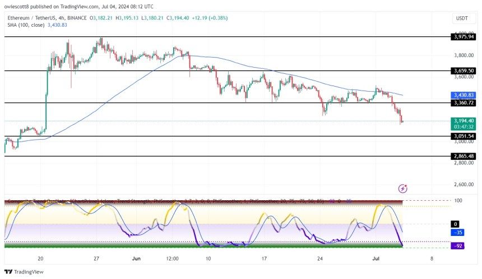Click the low price value L3,180.21
Screen dimensions: 482x279
coord(152,18)
